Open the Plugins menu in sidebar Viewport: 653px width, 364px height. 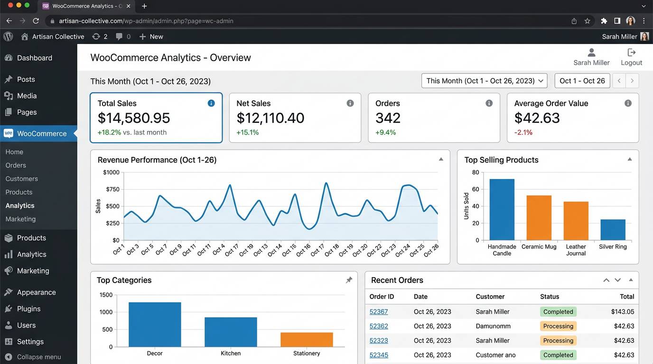coord(28,309)
